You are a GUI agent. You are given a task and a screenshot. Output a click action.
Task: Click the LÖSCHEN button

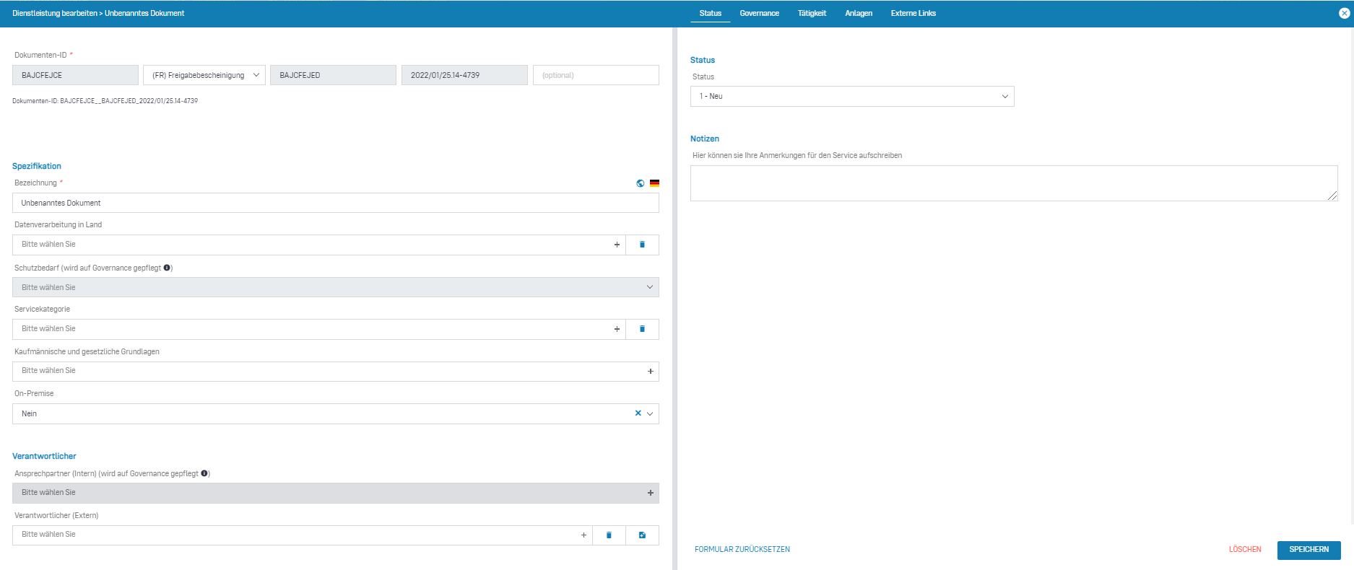click(1245, 550)
